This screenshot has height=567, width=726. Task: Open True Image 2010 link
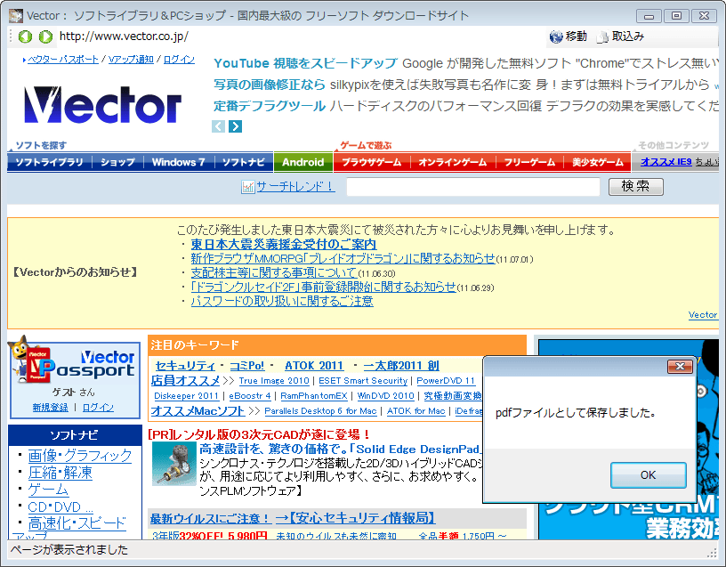[x=274, y=381]
